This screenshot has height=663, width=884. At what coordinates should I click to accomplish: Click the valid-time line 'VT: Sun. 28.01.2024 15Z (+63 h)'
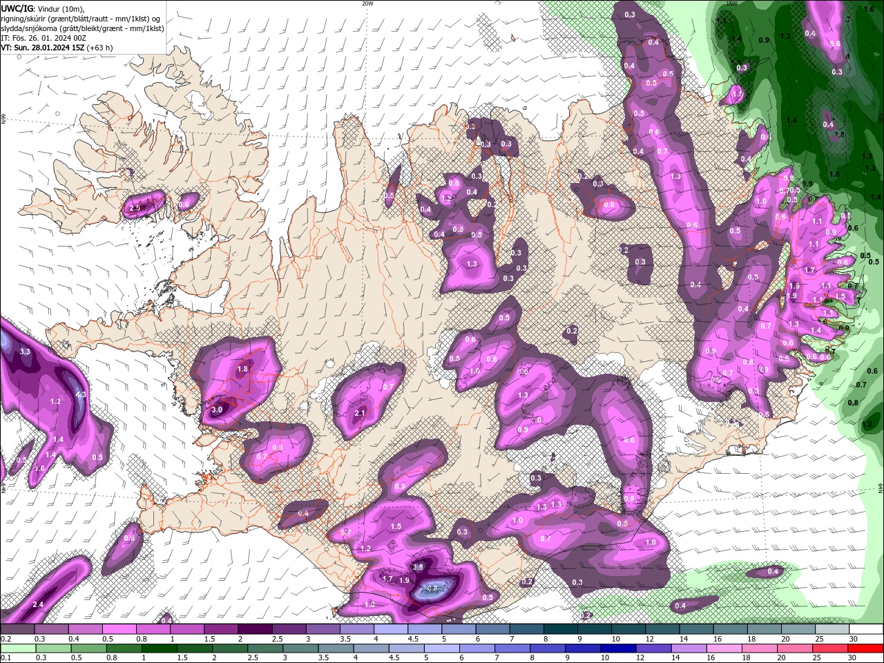57,48
